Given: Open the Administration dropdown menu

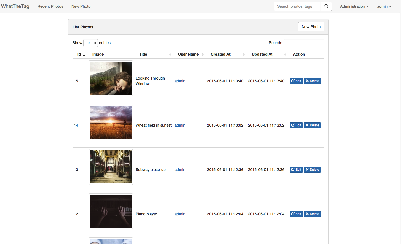Looking at the screenshot, I should (354, 6).
